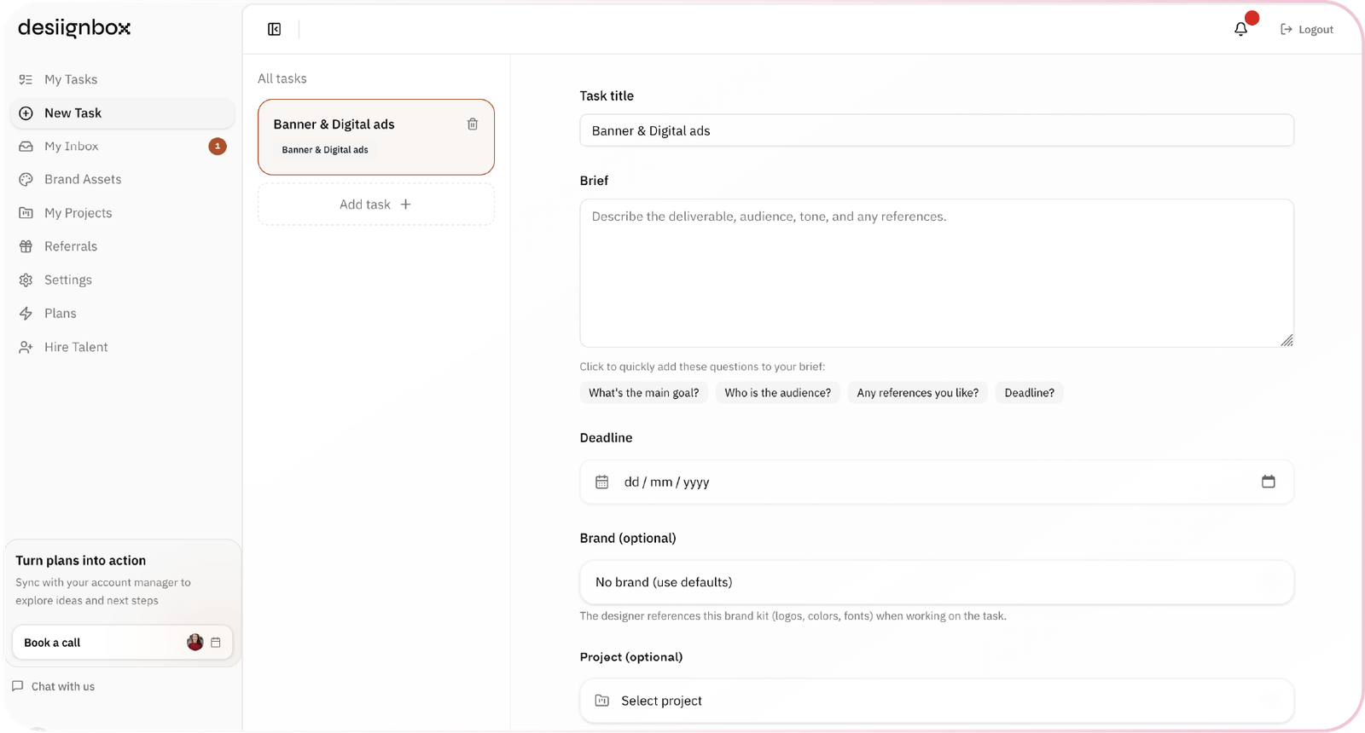This screenshot has height=733, width=1365.
Task: Add "Deadline?" question chip
Action: (x=1030, y=393)
